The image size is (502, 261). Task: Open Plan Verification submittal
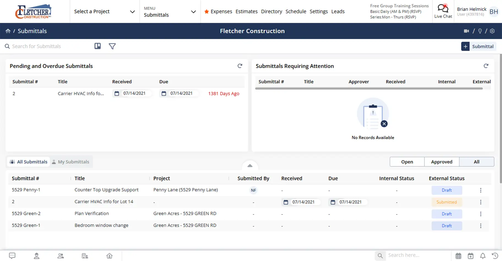coord(92,214)
